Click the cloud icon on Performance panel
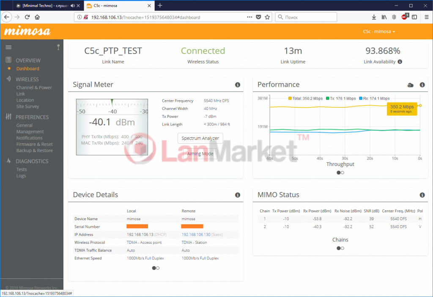The height and width of the screenshot is (297, 433). (x=410, y=84)
